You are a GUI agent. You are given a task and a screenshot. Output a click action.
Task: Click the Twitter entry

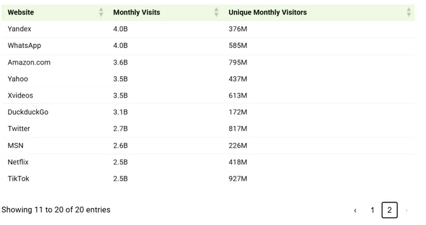point(19,129)
